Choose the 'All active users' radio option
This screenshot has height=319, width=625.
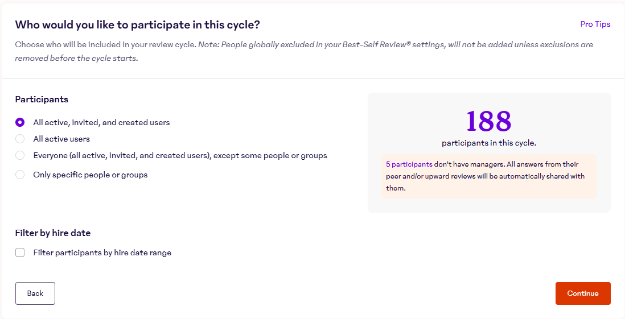[20, 139]
